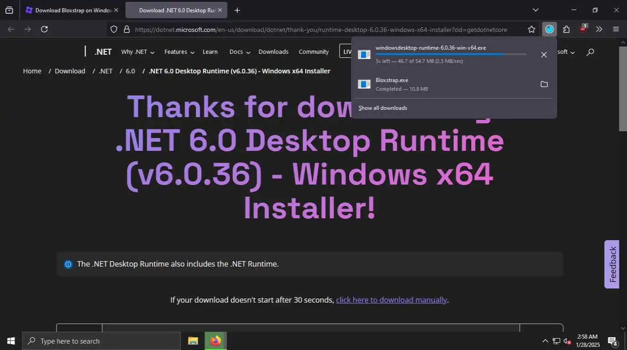Screen dimensions: 627x350
Task: Show hidden system tray icons
Action: pyautogui.click(x=545, y=341)
